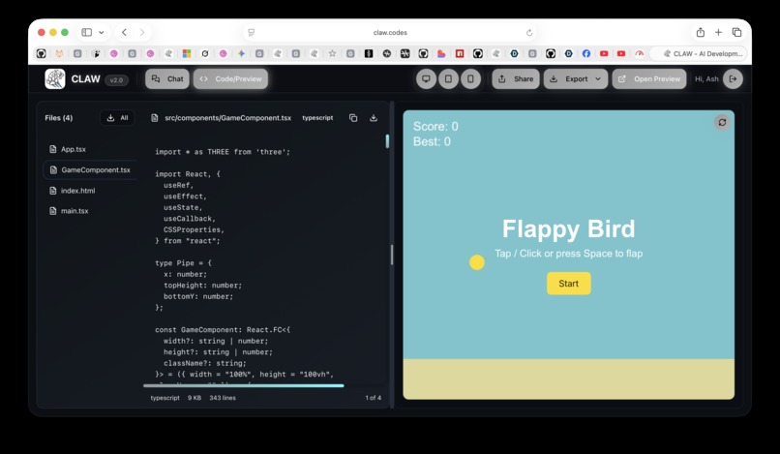This screenshot has height=454, width=780.
Task: Click the Hi, Ash greeting
Action: tap(706, 78)
